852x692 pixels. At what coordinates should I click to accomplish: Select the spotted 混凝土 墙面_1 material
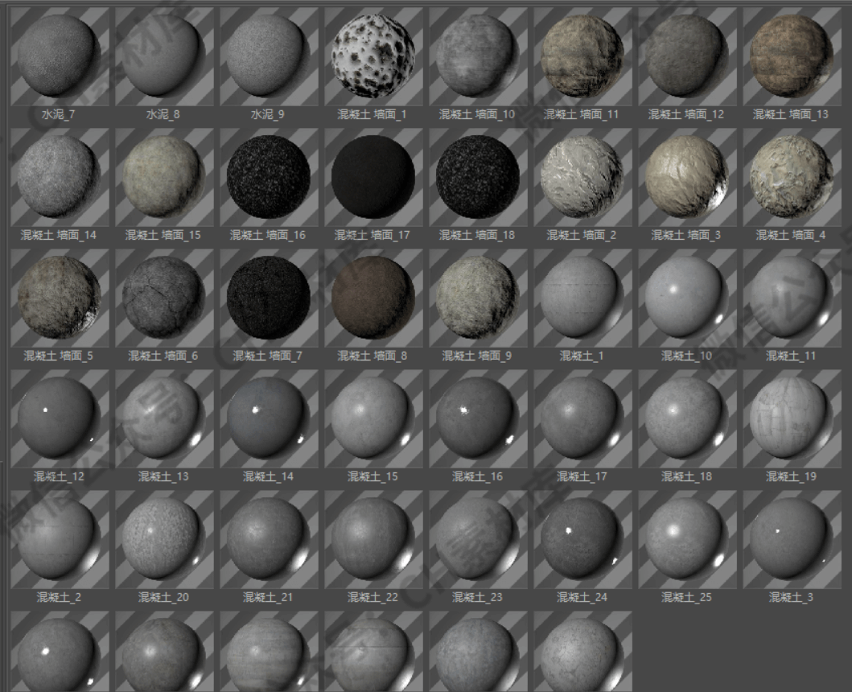click(373, 56)
